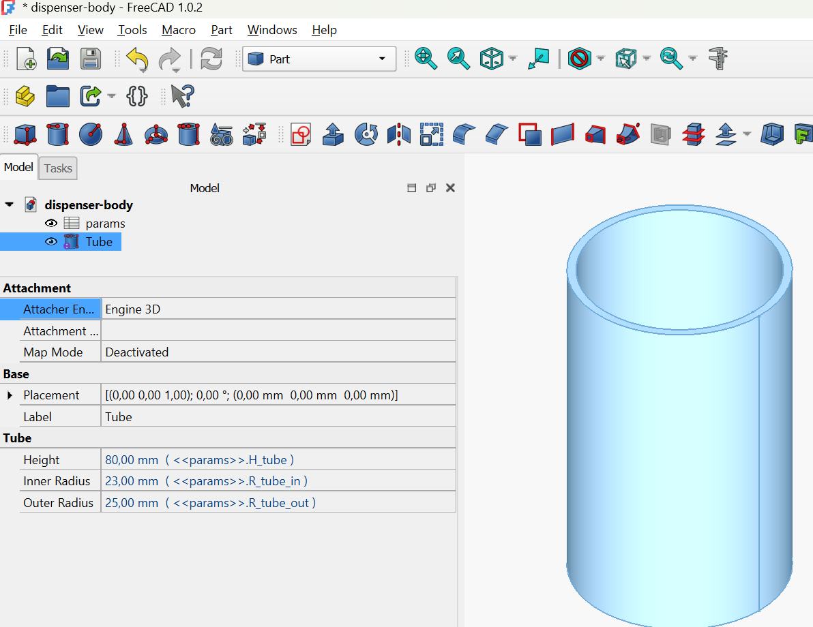Add a torus primitive
Screen dimensions: 813x627
(x=156, y=134)
